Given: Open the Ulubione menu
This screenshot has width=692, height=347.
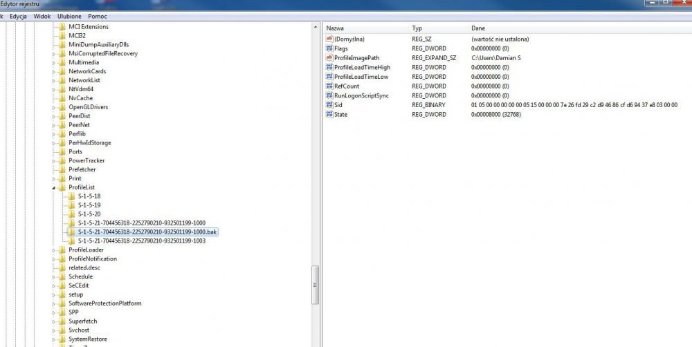Looking at the screenshot, I should point(69,16).
